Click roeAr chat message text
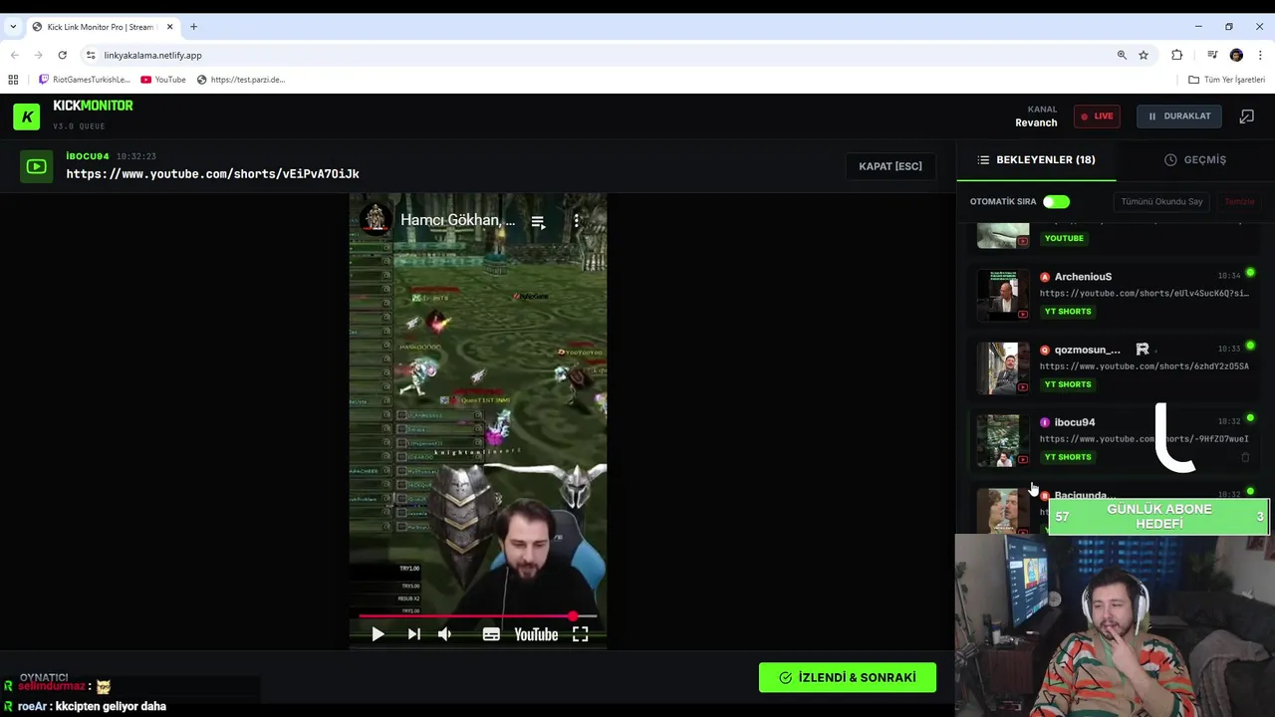Image resolution: width=1275 pixels, height=717 pixels. [111, 707]
